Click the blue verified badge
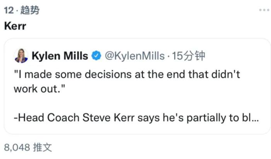The width and height of the screenshot is (271, 159). pos(96,57)
